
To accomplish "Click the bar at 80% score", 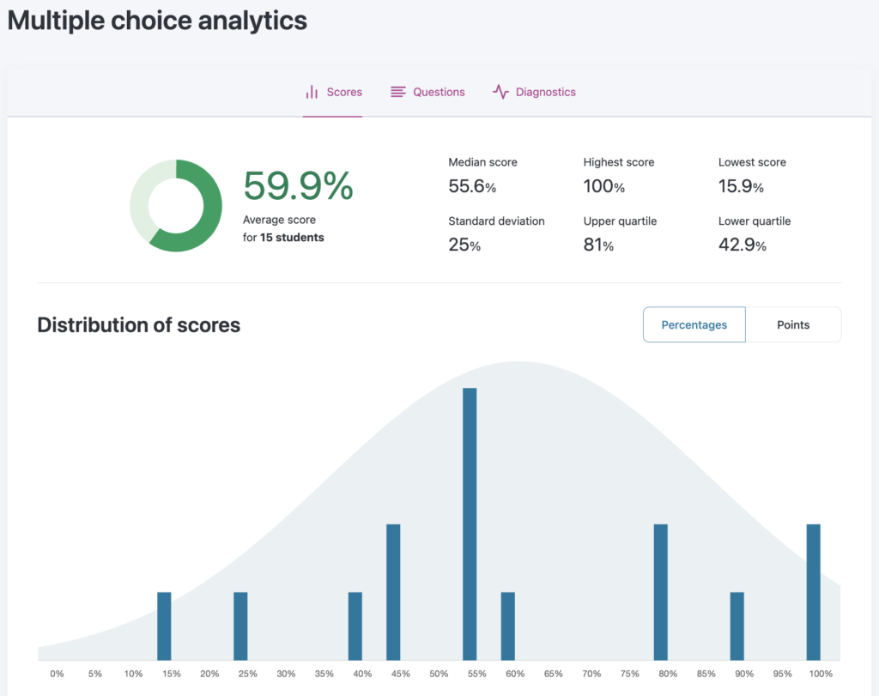I will pyautogui.click(x=661, y=591).
